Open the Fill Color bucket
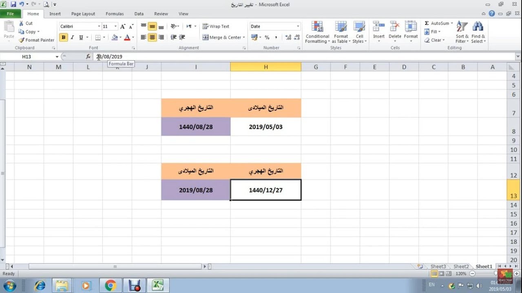Image resolution: width=522 pixels, height=293 pixels. tap(115, 37)
